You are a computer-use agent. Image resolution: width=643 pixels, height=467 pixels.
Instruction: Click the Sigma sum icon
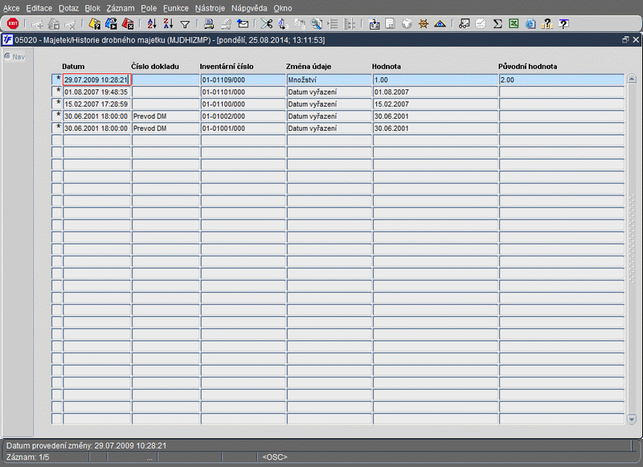pos(498,24)
